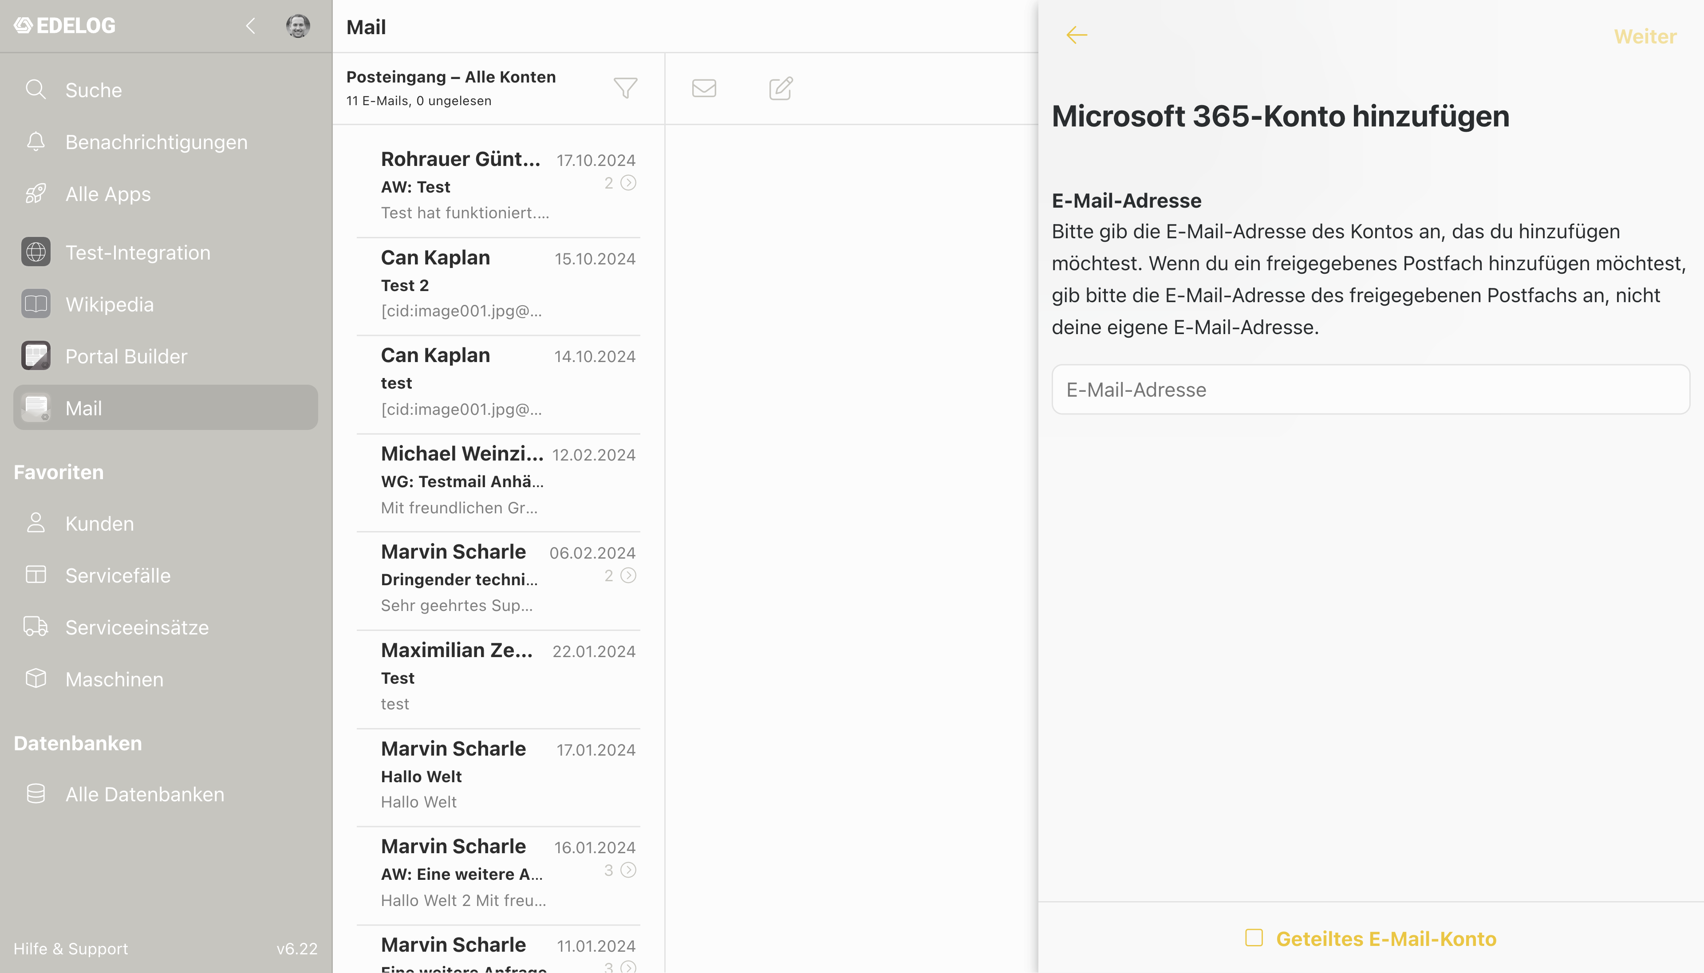Image resolution: width=1704 pixels, height=973 pixels.
Task: Click the globe icon of Test-Integration
Action: tap(35, 252)
